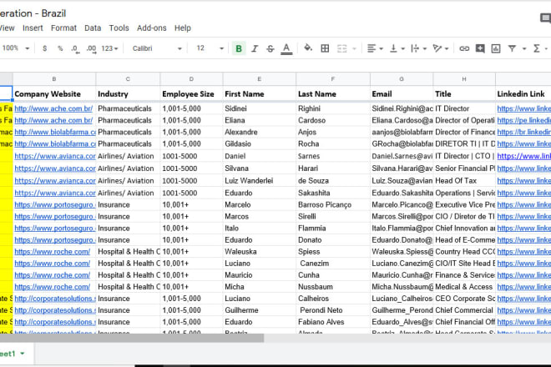551x367 pixels.
Task: Select the Head Of Tax title cell
Action: (x=464, y=180)
